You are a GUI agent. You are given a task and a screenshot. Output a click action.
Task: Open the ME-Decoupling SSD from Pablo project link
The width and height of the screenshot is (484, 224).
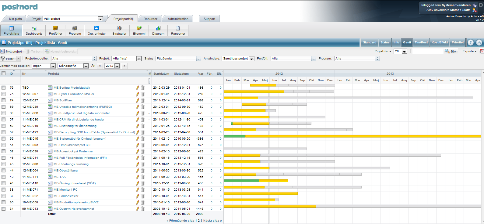pos(94,132)
